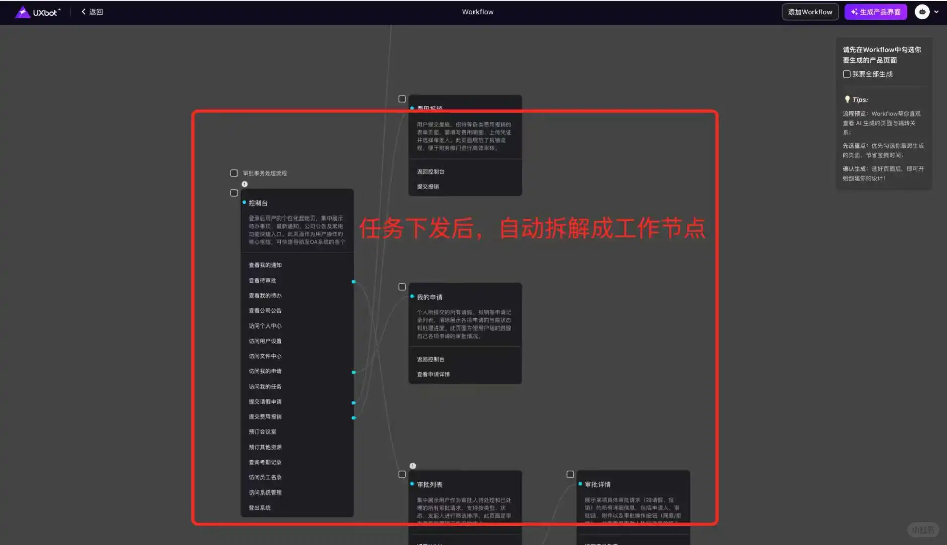Click the 添加Workflow button

[809, 11]
